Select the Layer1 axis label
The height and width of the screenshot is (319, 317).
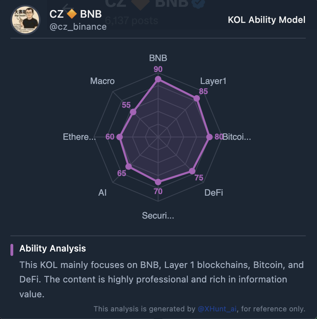(x=213, y=81)
